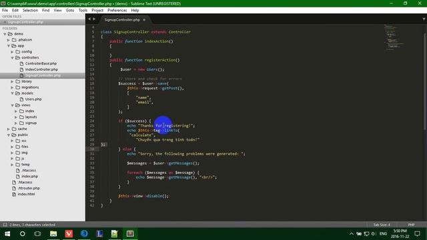
Task: Open File Explorer from the taskbar
Action: (53, 234)
